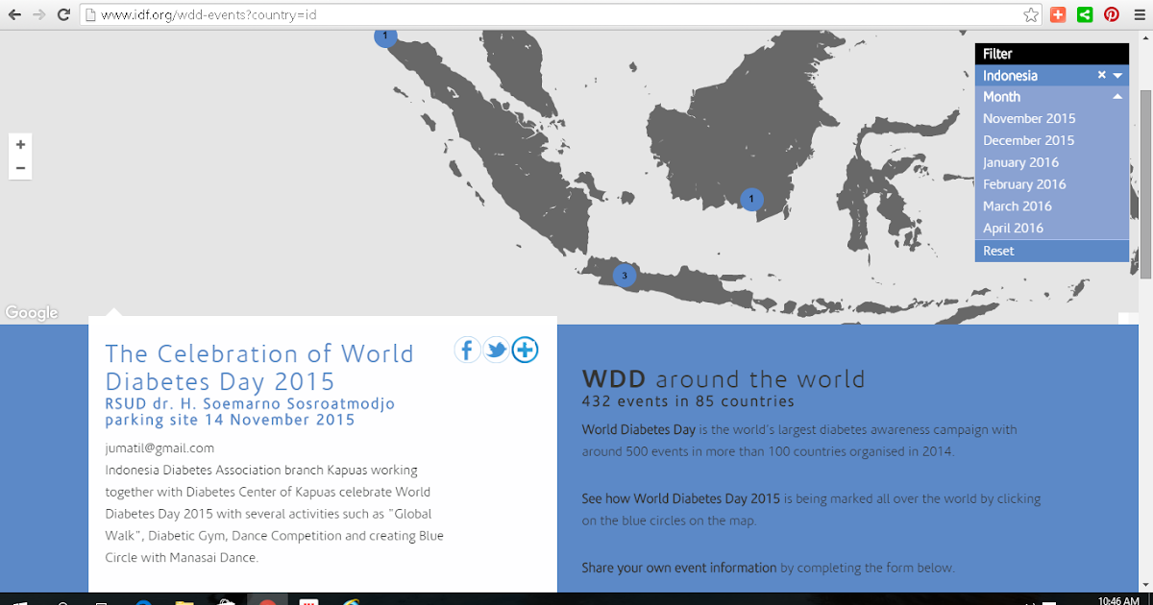Click the 'WDD around the world' heading

click(724, 378)
